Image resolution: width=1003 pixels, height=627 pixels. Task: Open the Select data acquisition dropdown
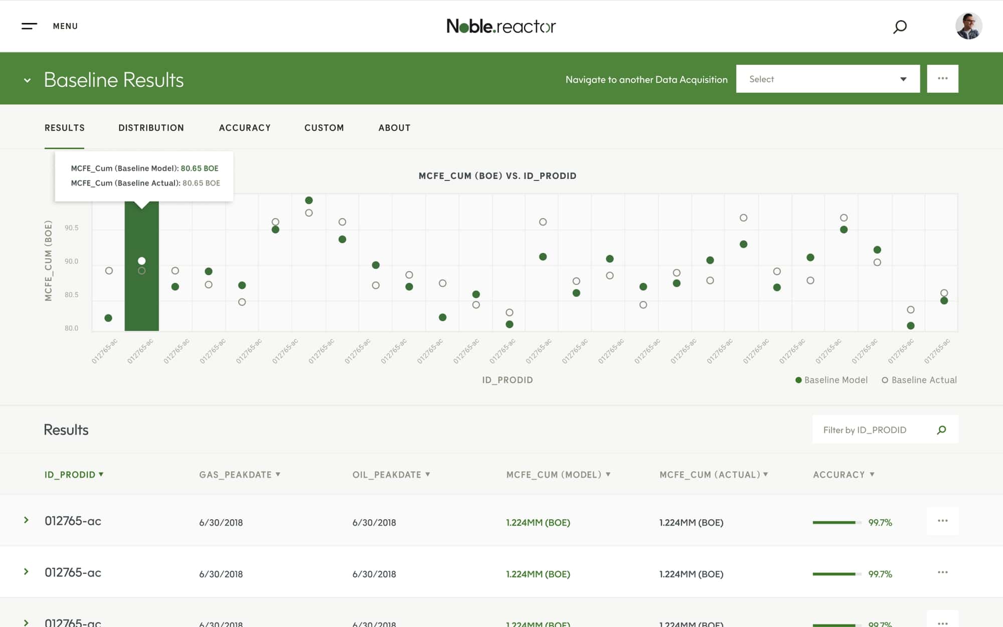point(827,79)
